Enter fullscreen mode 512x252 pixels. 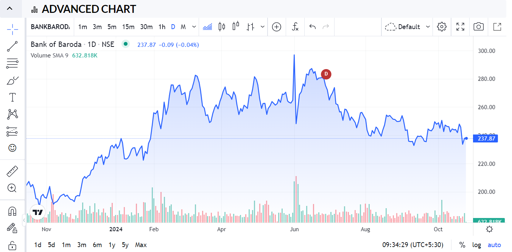460,27
